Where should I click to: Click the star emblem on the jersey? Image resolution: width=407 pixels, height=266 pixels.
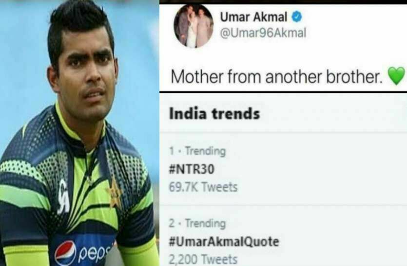pos(114,194)
